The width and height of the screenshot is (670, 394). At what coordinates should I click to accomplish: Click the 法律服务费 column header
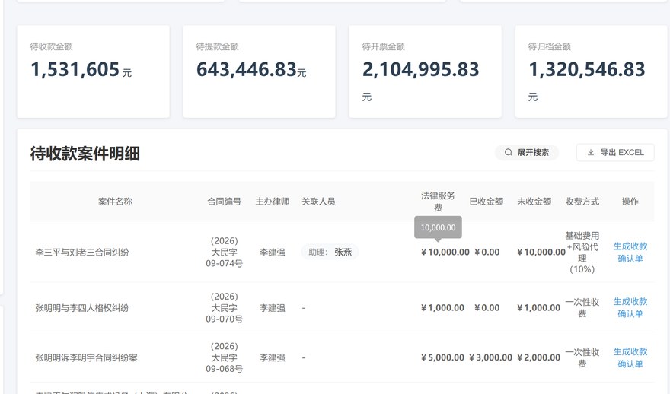tap(438, 202)
